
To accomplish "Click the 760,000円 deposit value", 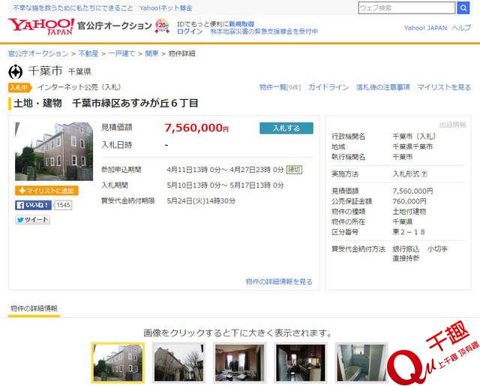I will (409, 201).
